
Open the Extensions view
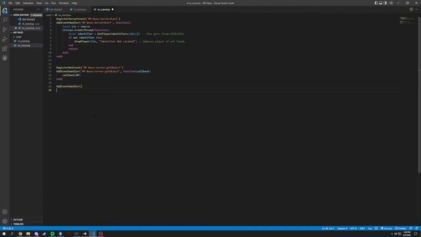[x=5, y=49]
